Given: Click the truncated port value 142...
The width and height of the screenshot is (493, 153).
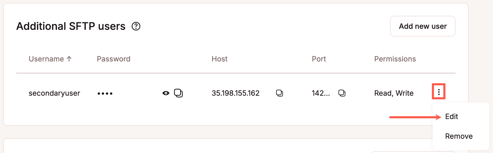Looking at the screenshot, I should 321,93.
